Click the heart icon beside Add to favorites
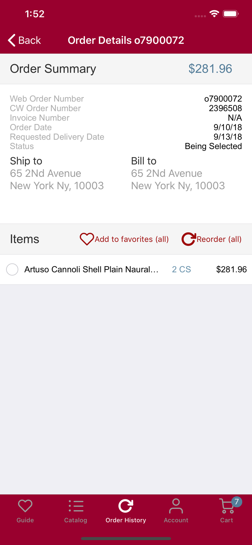Screen dimensions: 252x545 [87, 239]
